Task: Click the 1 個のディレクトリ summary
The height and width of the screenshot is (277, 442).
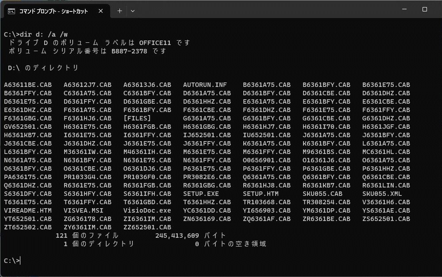Action: point(99,244)
